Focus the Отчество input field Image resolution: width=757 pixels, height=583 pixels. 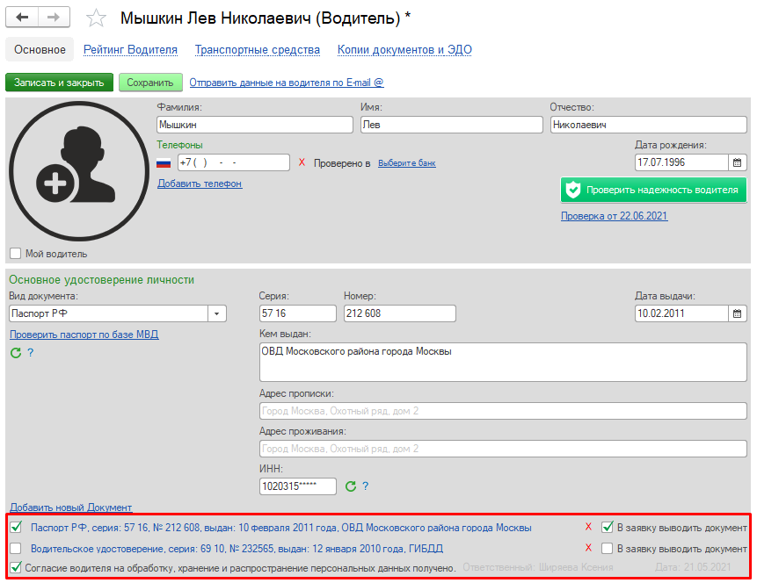coord(648,125)
